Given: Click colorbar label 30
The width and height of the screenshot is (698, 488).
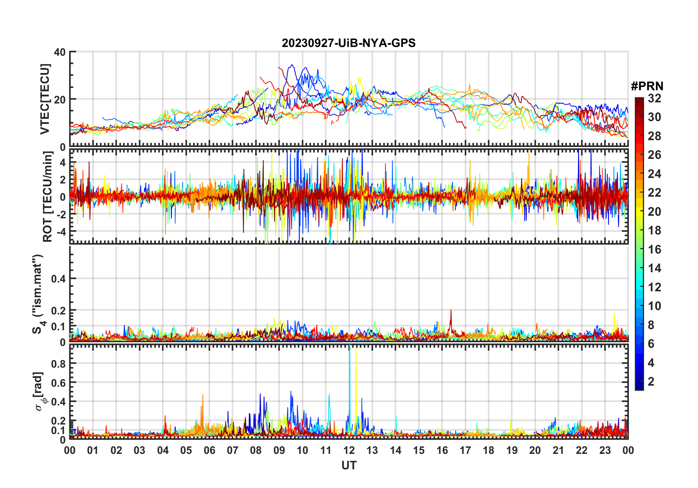Looking at the screenshot, I should point(654,117).
